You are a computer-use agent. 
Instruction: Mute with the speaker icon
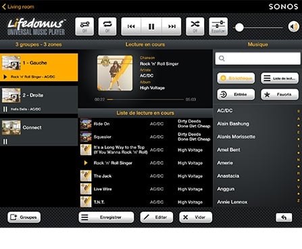tap(294, 26)
